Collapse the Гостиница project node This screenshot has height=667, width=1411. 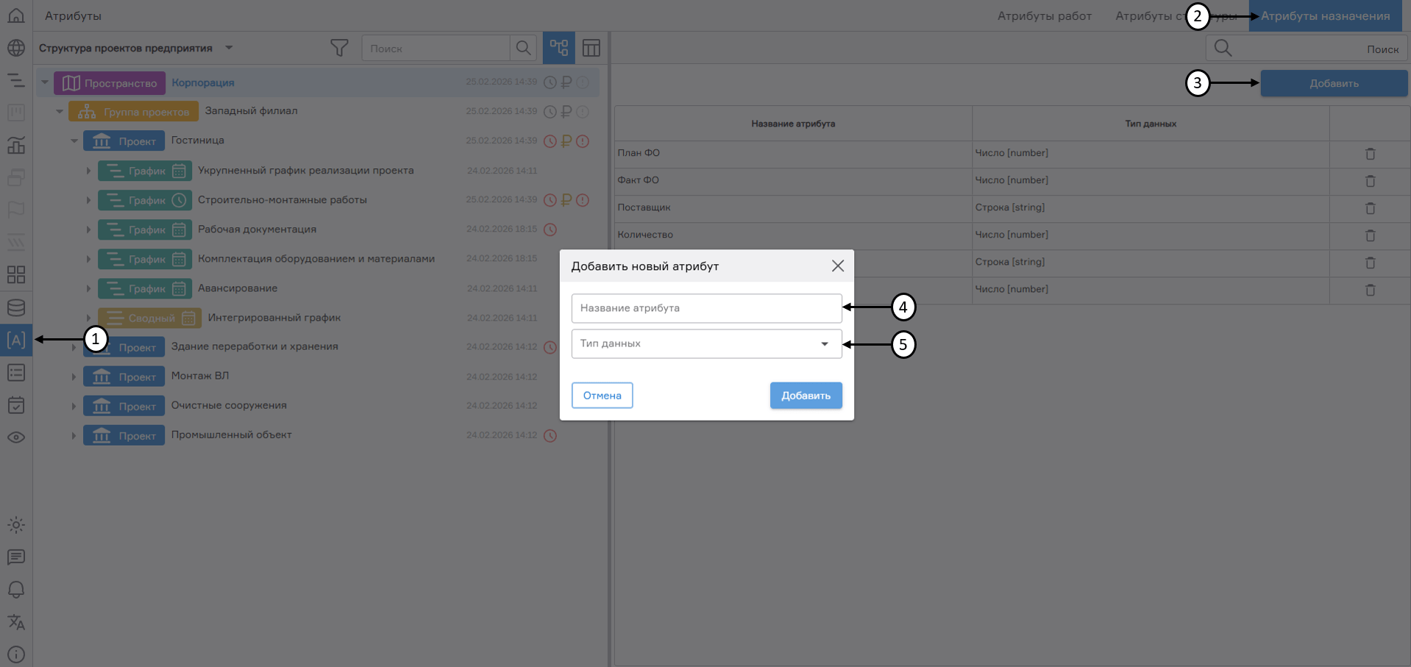(x=74, y=140)
